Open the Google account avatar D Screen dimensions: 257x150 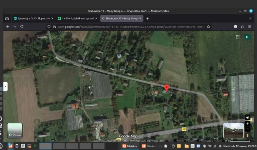click(x=247, y=37)
